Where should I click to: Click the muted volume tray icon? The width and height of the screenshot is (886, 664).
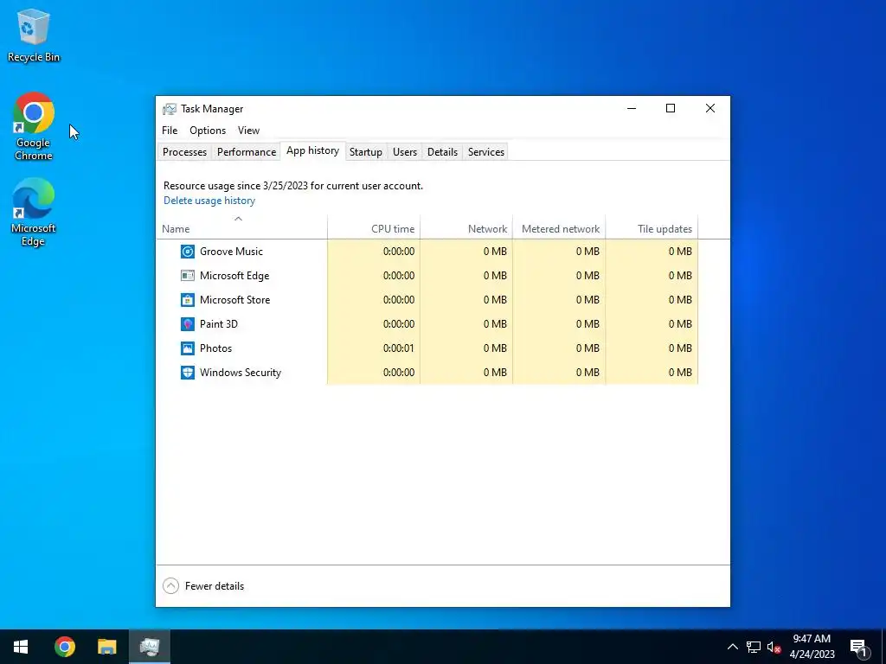click(774, 647)
